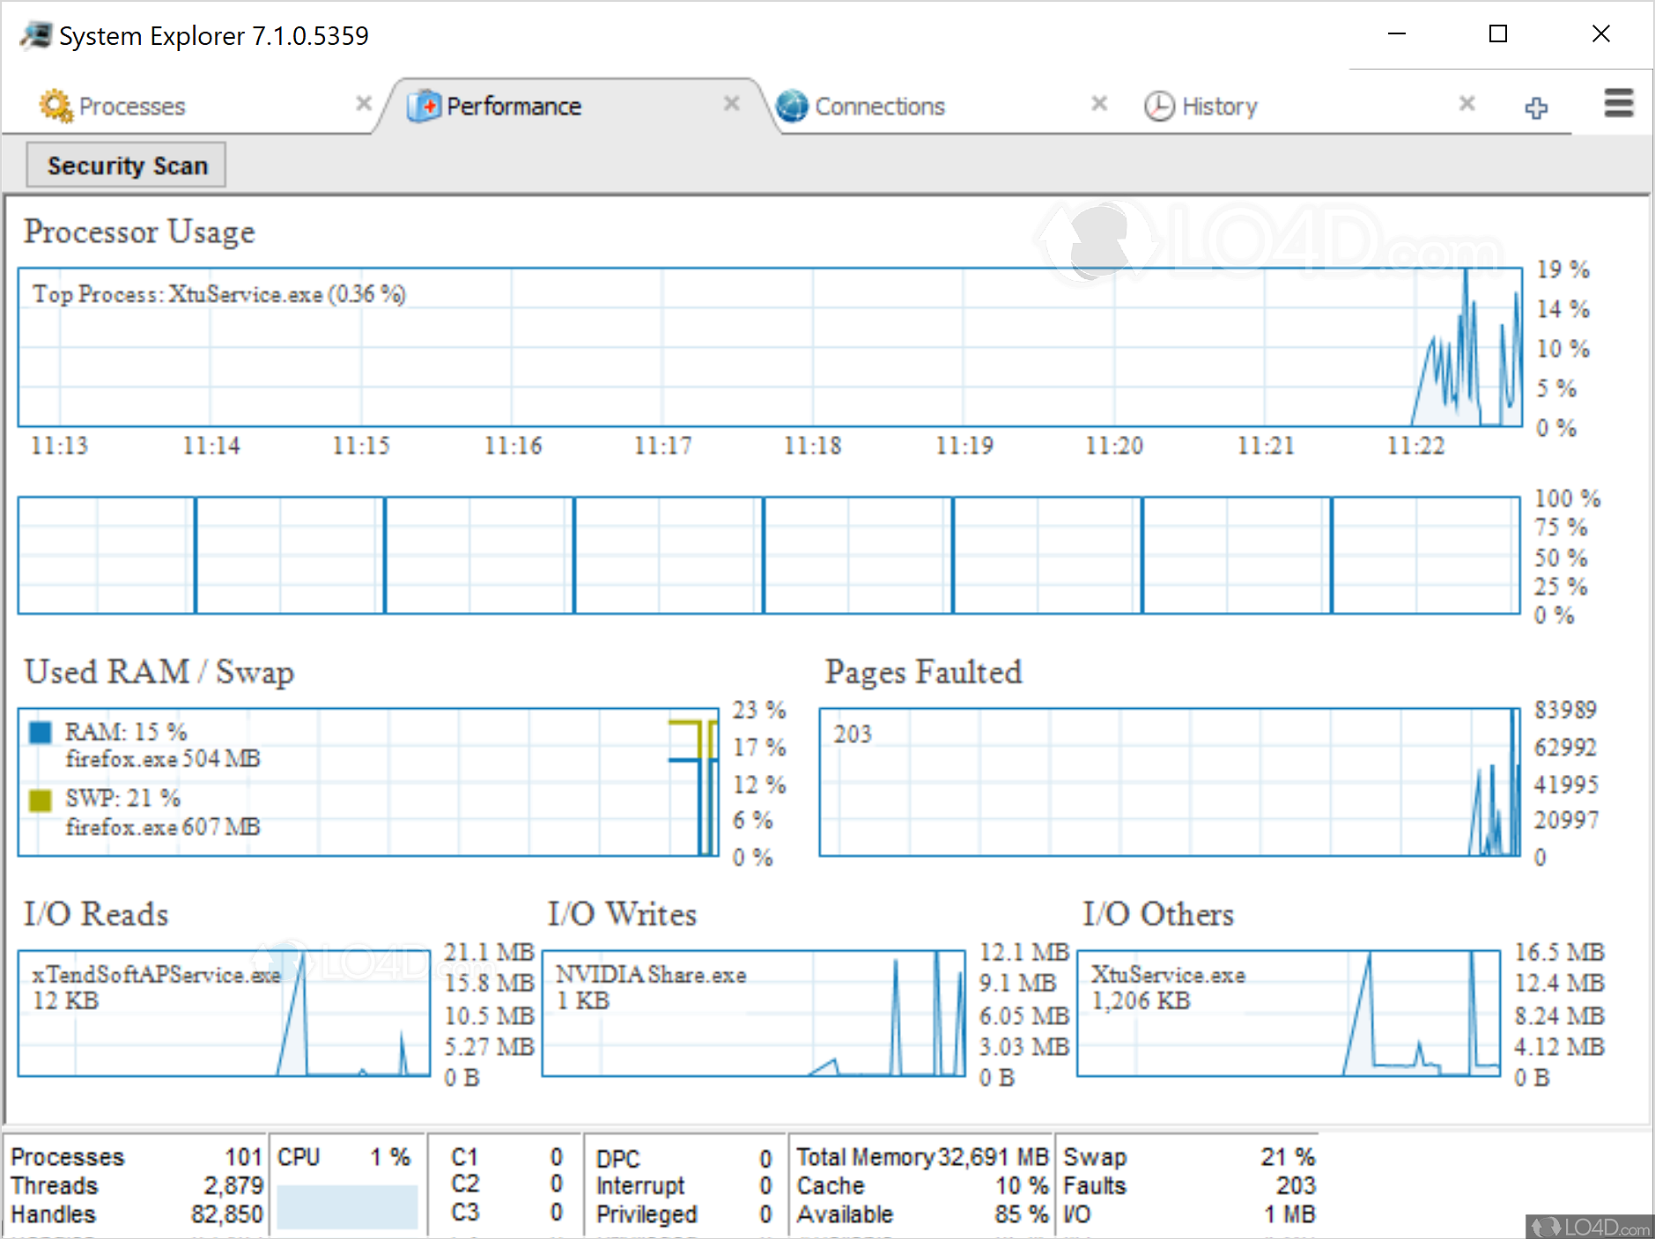
Task: Click the Swap 21 % status entry
Action: pyautogui.click(x=1189, y=1157)
